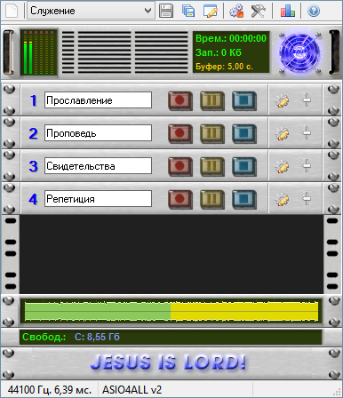Open the rename/edit window pencil icon

pos(211,11)
